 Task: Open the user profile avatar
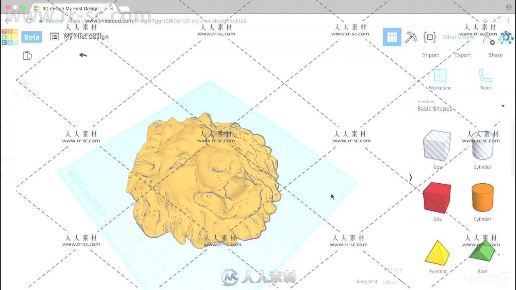[x=506, y=37]
